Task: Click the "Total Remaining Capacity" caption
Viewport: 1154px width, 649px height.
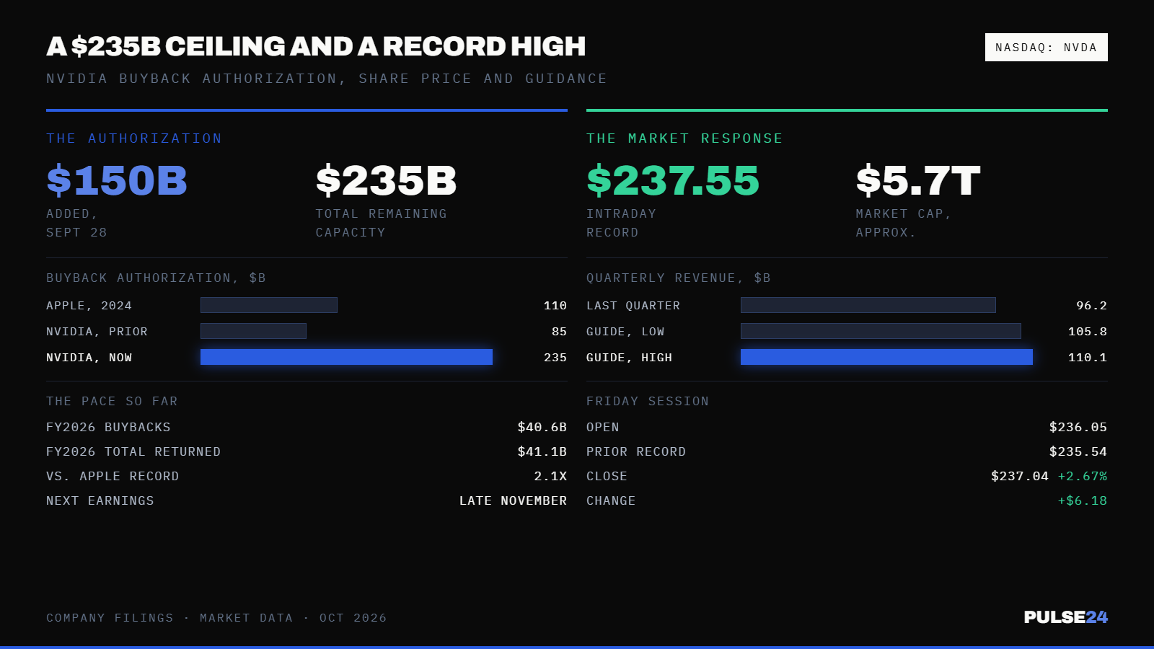Action: 382,224
